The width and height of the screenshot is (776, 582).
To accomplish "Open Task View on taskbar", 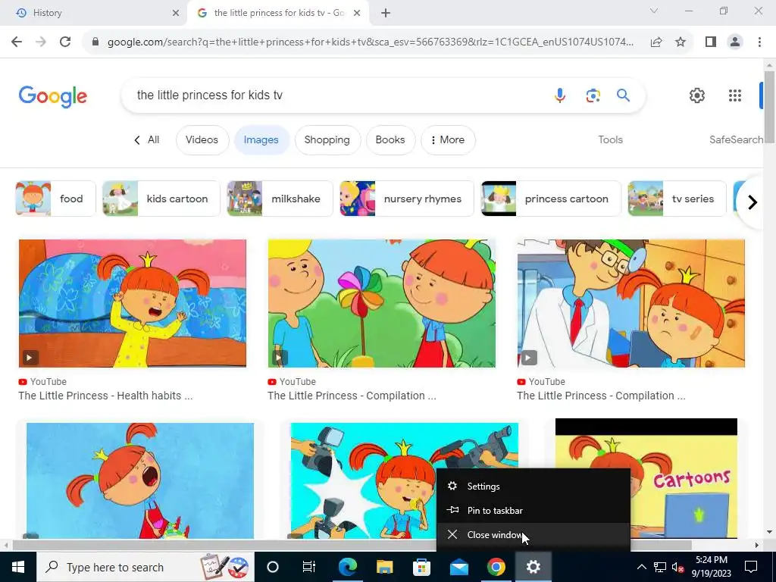I will [x=309, y=567].
